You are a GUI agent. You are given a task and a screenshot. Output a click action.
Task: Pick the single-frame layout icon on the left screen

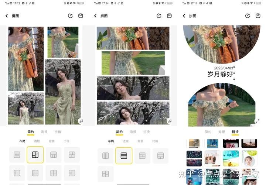pos(17,155)
